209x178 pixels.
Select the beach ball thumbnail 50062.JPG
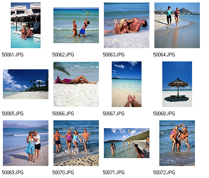(x=76, y=25)
